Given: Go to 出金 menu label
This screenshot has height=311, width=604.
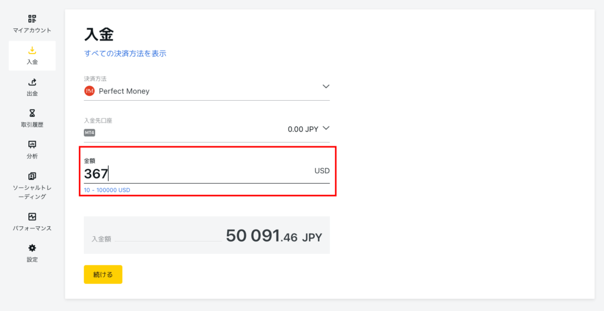Looking at the screenshot, I should point(32,94).
